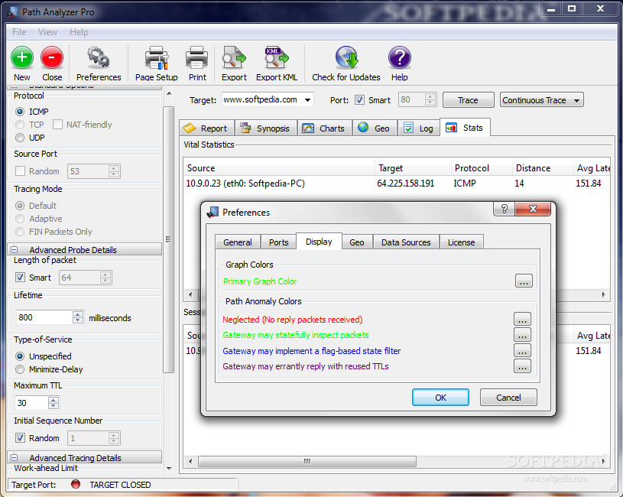Click the red Target Port status indicator
Image resolution: width=623 pixels, height=497 pixels.
click(x=76, y=484)
